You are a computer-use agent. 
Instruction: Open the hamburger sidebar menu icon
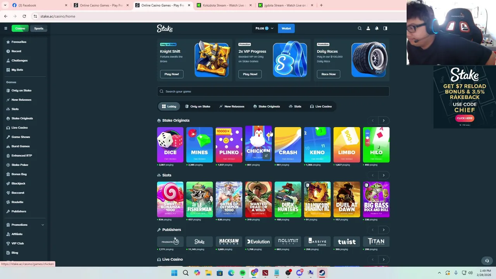point(5,28)
